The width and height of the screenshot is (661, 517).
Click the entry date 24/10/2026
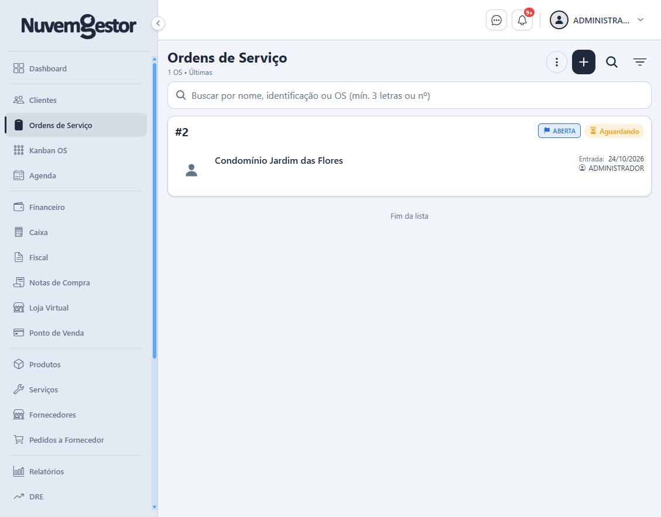click(x=626, y=158)
